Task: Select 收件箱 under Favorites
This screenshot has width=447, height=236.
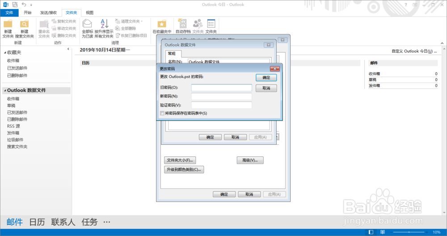Action: [x=13, y=60]
